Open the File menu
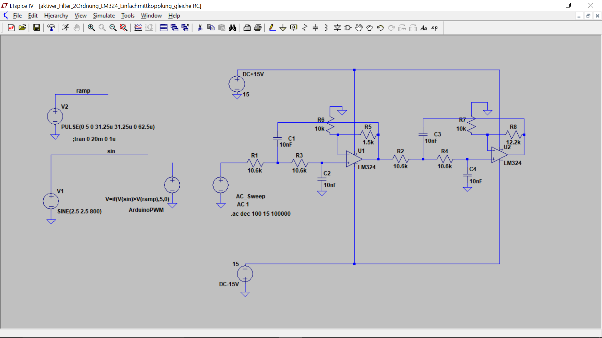The width and height of the screenshot is (602, 338). click(x=17, y=16)
